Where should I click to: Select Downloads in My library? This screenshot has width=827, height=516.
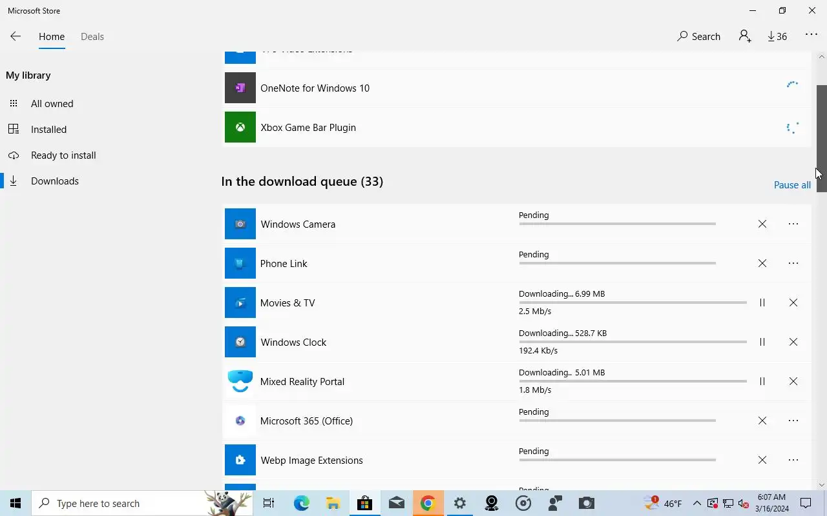pyautogui.click(x=55, y=181)
